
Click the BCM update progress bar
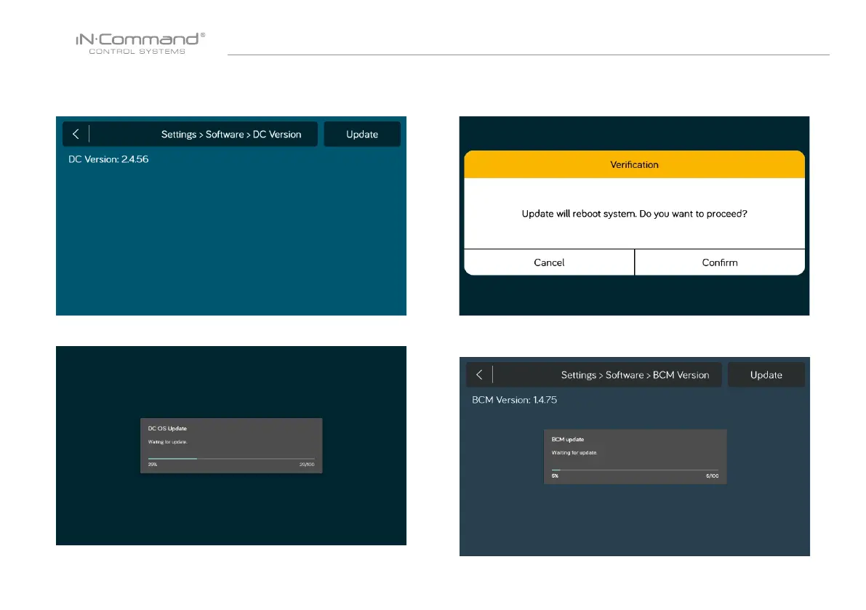pyautogui.click(x=635, y=470)
